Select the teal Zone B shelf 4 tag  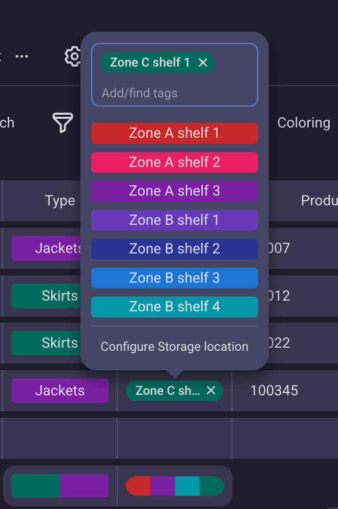point(174,307)
